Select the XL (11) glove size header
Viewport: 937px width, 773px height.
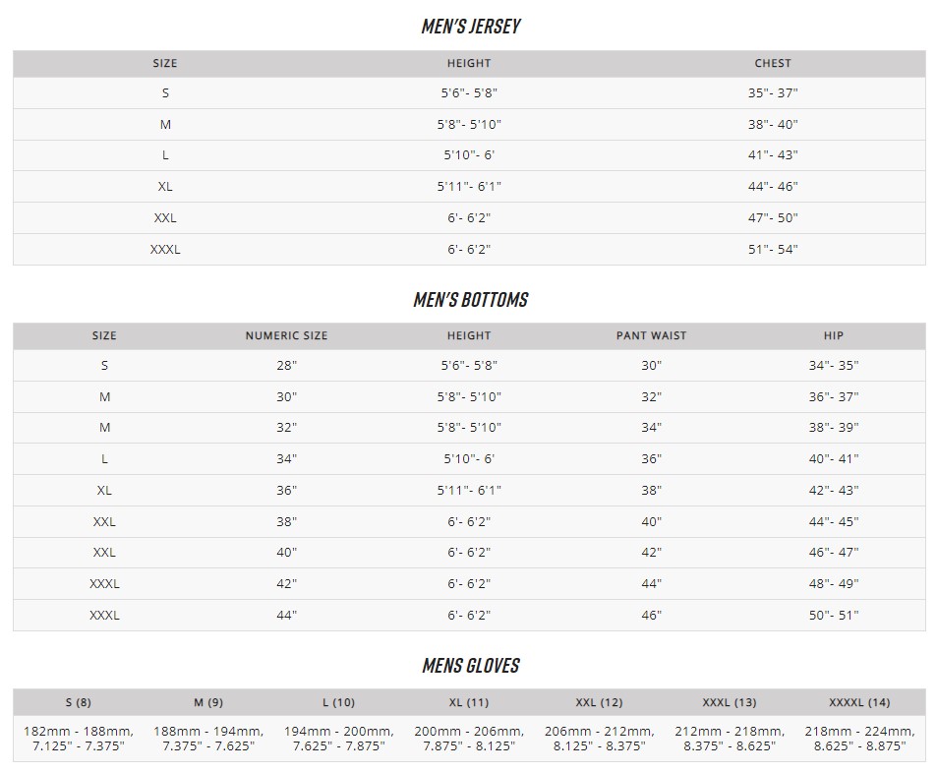469,702
